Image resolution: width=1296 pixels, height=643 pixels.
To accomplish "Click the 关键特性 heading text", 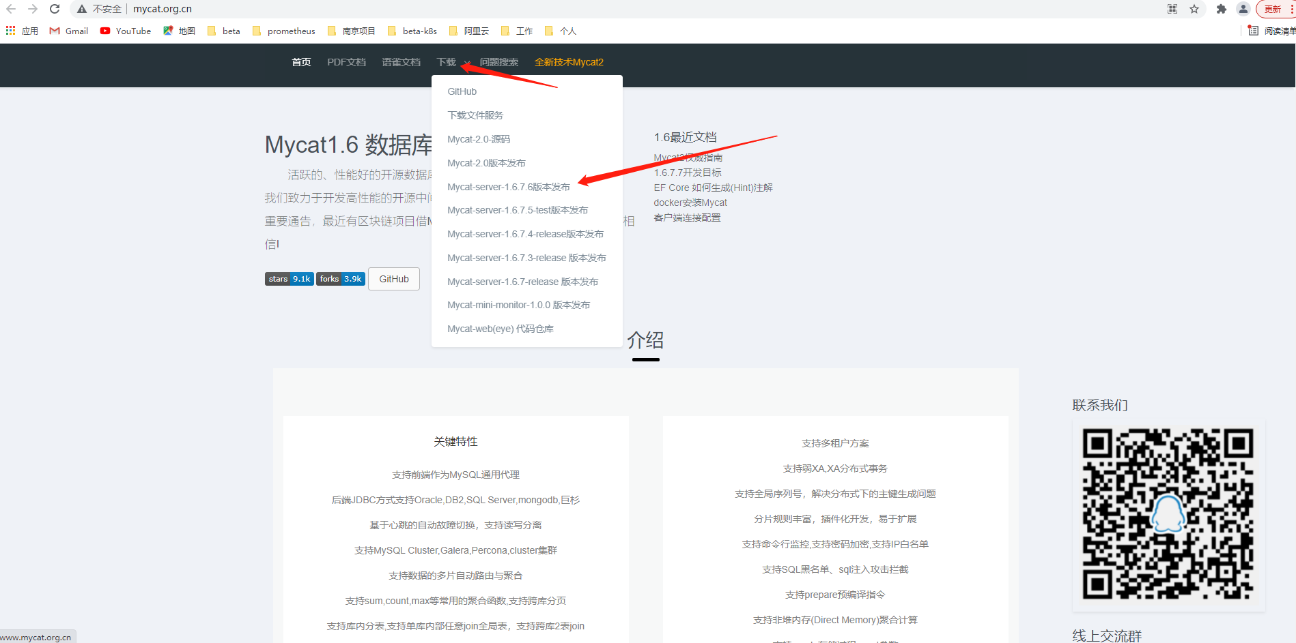I will (455, 442).
